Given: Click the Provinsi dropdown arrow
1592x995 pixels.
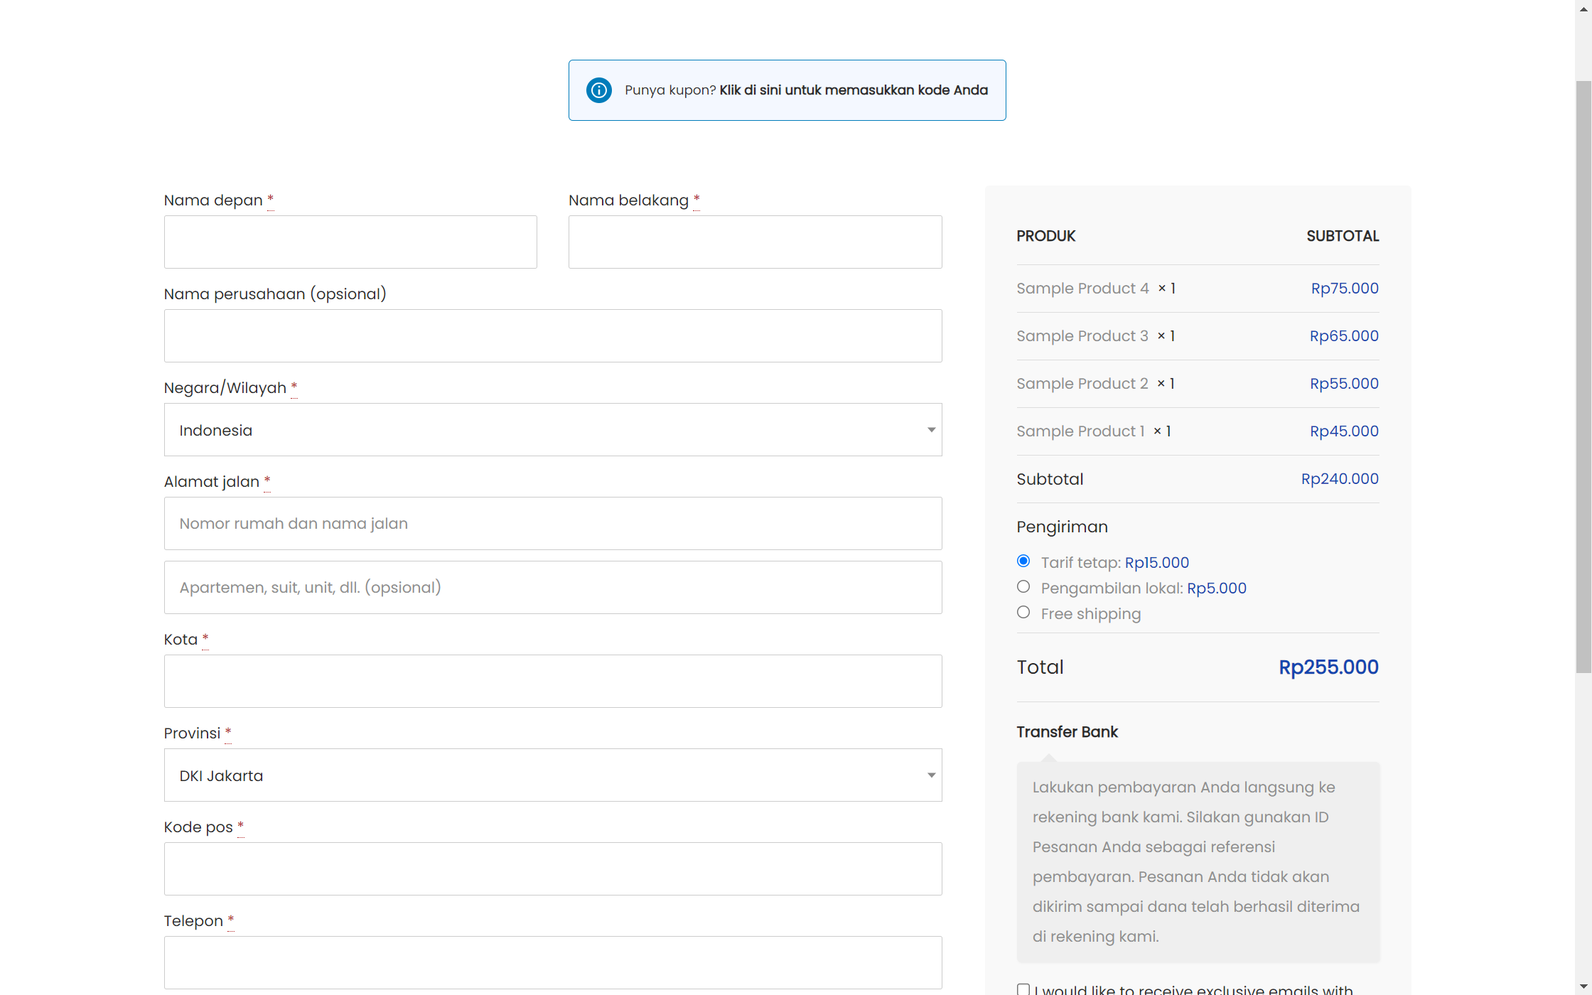Looking at the screenshot, I should pos(930,775).
